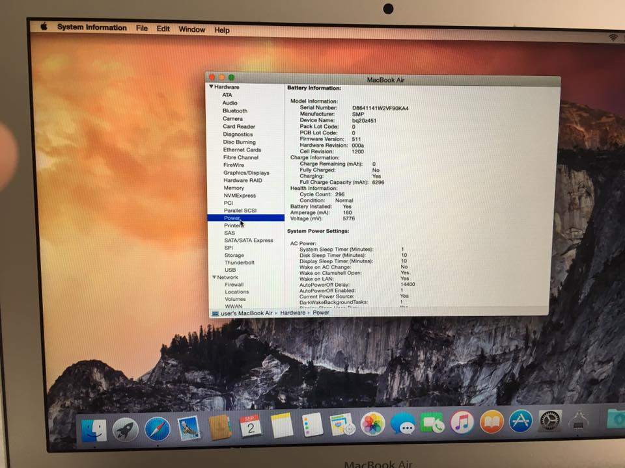This screenshot has height=468, width=625.
Task: Open the System Information app menu
Action: point(92,27)
